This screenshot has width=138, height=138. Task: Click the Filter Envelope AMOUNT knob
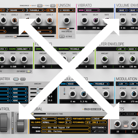point(105,59)
